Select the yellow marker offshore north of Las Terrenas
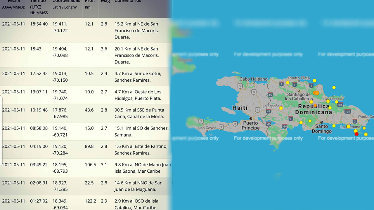The width and height of the screenshot is (374, 210). [x=334, y=87]
